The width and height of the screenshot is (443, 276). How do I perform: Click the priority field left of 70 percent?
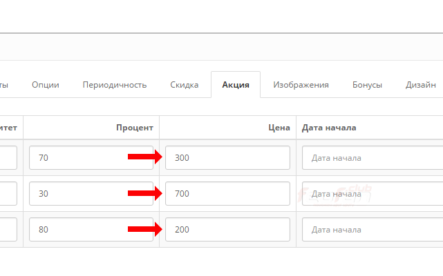[x=8, y=158]
